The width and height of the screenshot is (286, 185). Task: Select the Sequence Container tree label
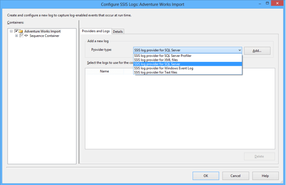(44, 36)
